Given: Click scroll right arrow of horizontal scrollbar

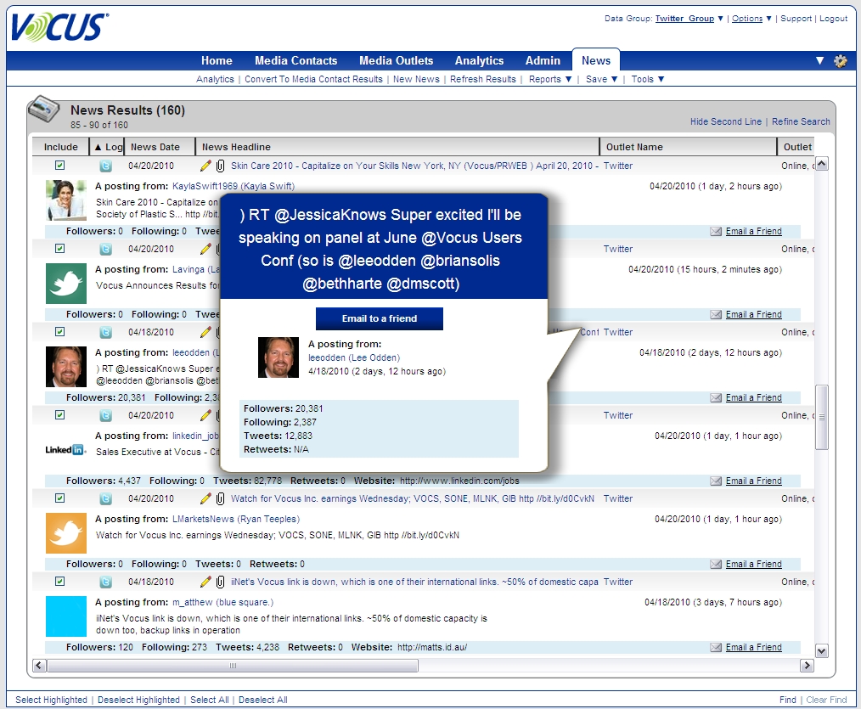Looking at the screenshot, I should click(807, 666).
